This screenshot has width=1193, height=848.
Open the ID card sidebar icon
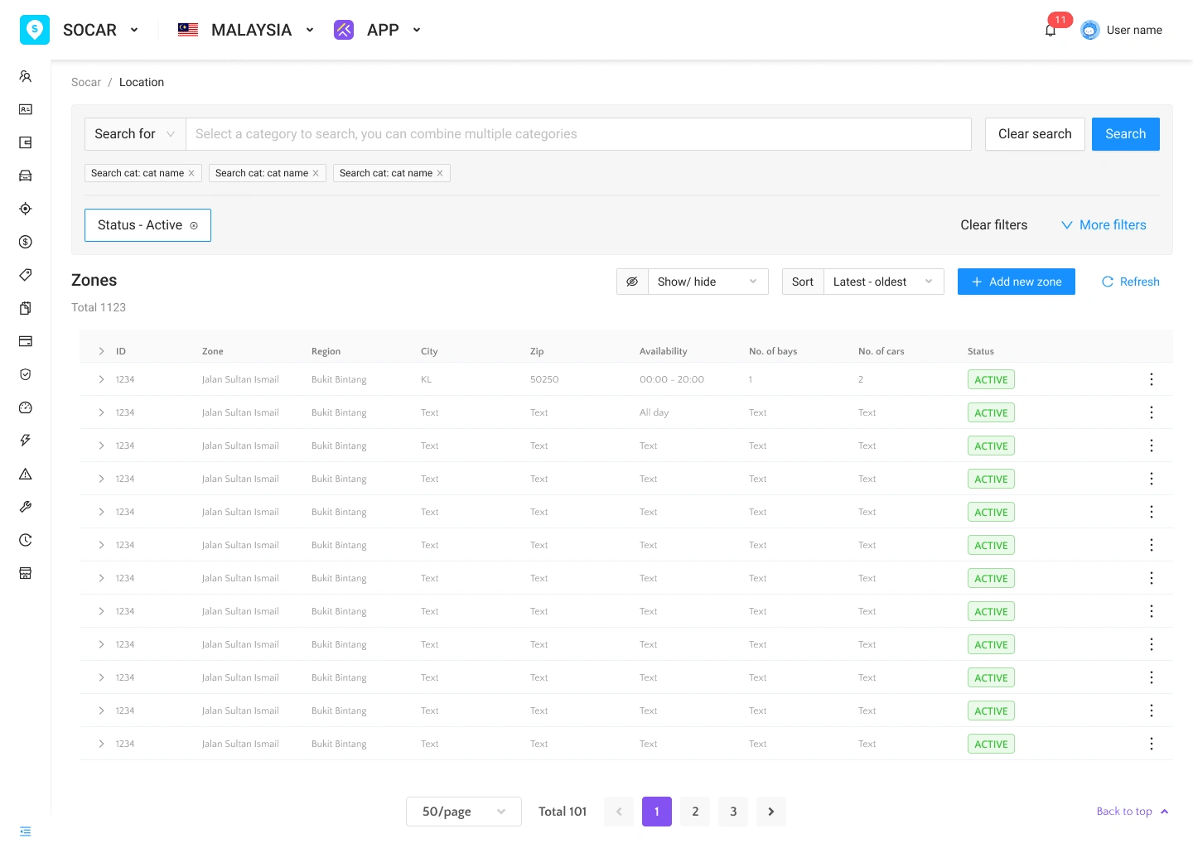[26, 109]
